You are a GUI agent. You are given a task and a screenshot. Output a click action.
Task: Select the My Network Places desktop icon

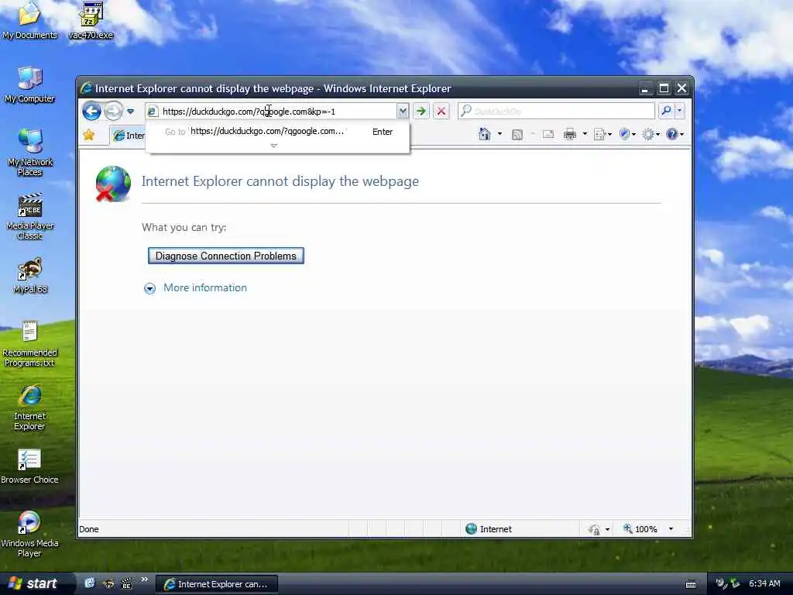pos(29,153)
